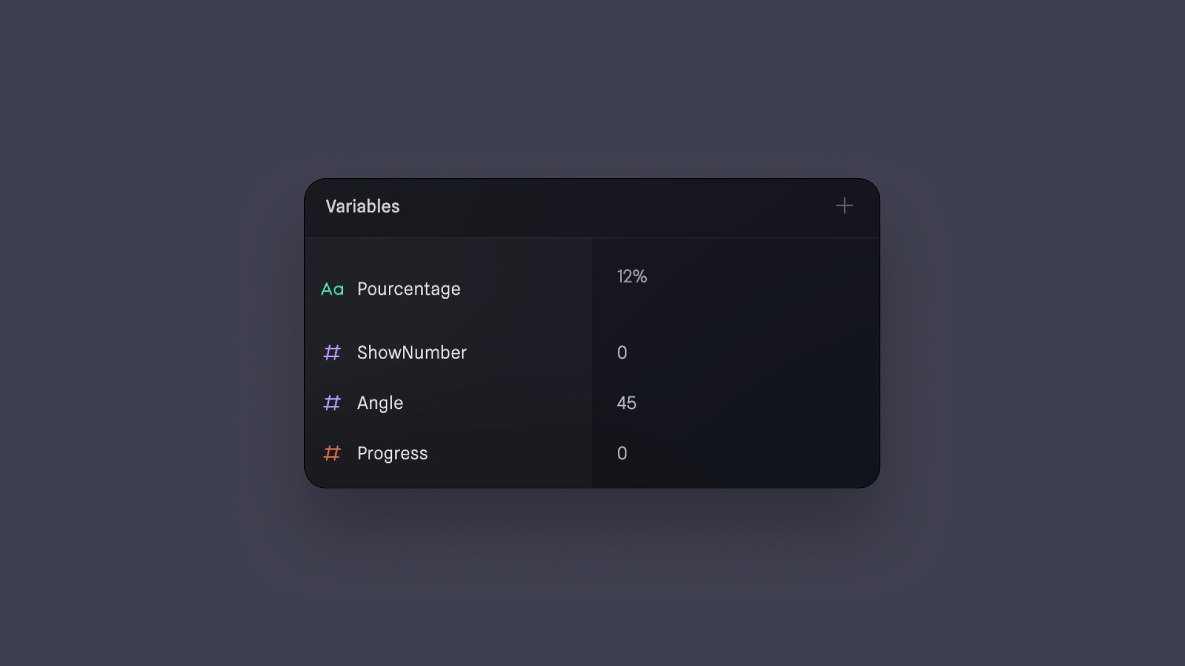Edit the 12% value of Pourcentage
This screenshot has height=666, width=1185.
[632, 277]
